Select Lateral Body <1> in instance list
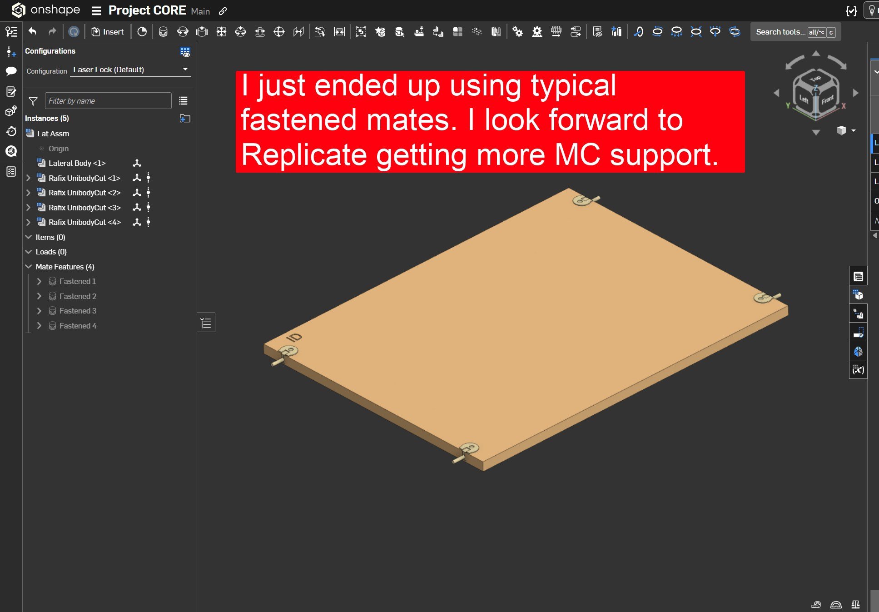The height and width of the screenshot is (612, 879). pyautogui.click(x=77, y=163)
